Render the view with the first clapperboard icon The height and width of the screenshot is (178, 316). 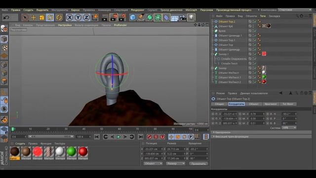[x=105, y=18]
